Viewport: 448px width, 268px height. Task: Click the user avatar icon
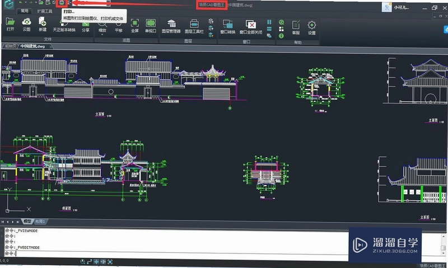click(386, 7)
